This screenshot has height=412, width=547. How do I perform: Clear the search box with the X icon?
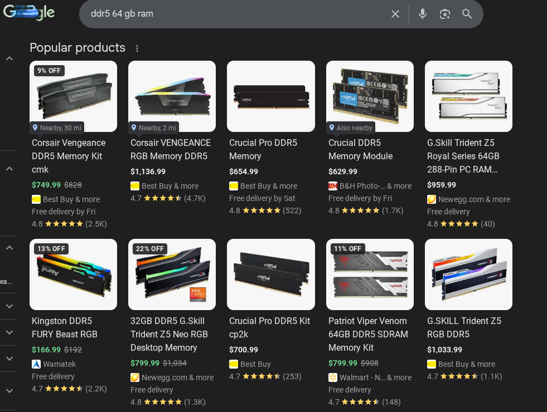(x=395, y=14)
